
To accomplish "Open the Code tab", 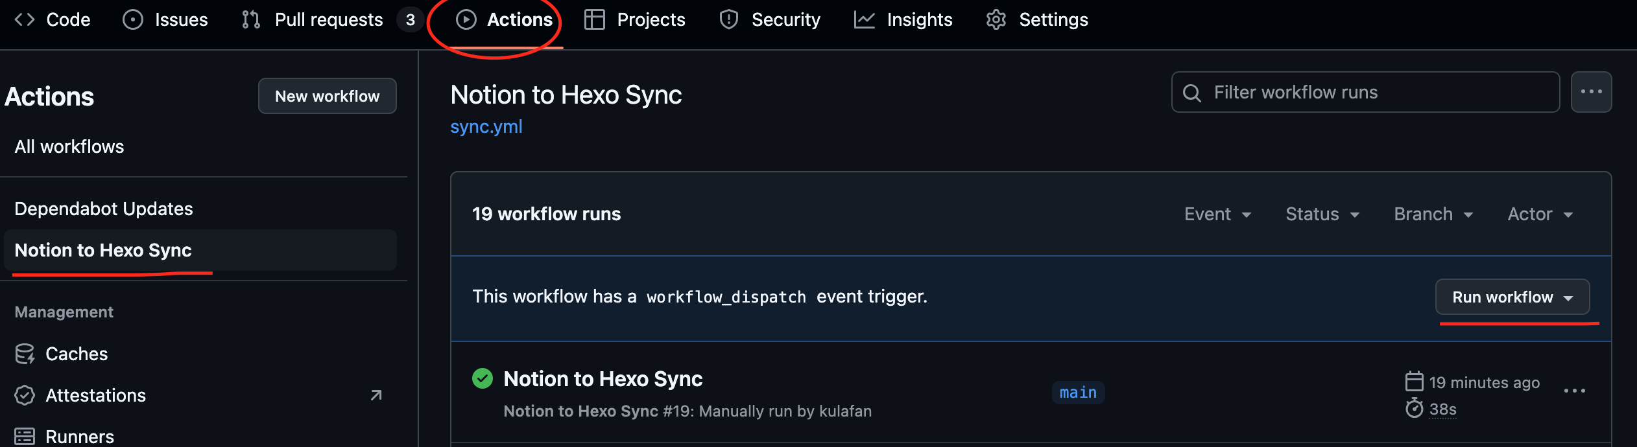I will point(53,20).
